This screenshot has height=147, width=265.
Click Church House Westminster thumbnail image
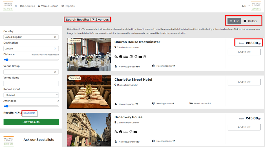pos(89,55)
